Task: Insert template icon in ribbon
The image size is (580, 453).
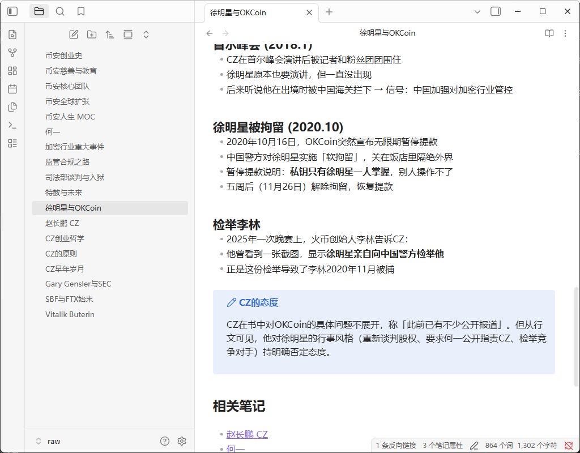Action: [x=12, y=107]
